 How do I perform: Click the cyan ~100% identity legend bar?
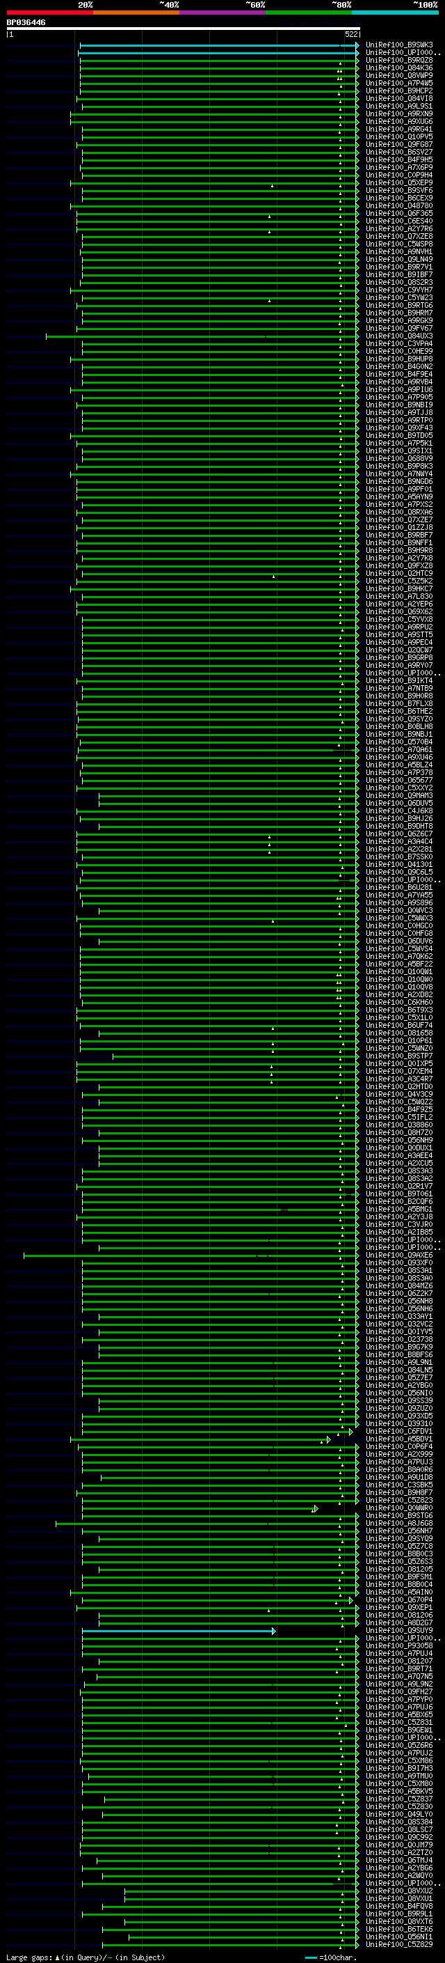396,13
